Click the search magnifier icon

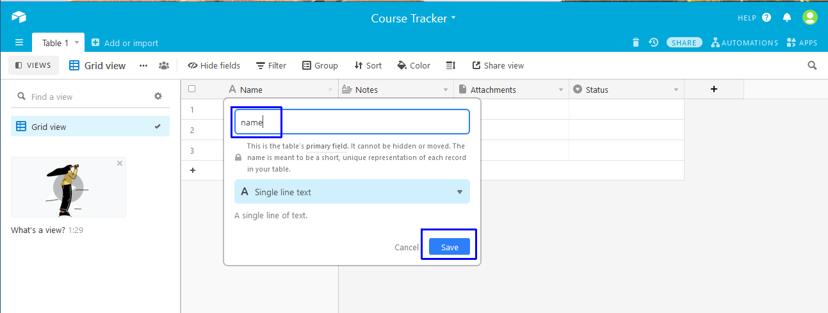(x=812, y=65)
